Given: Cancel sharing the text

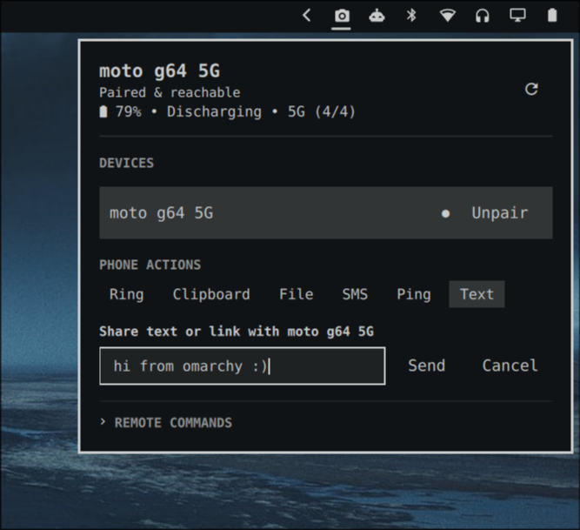Looking at the screenshot, I should [510, 366].
